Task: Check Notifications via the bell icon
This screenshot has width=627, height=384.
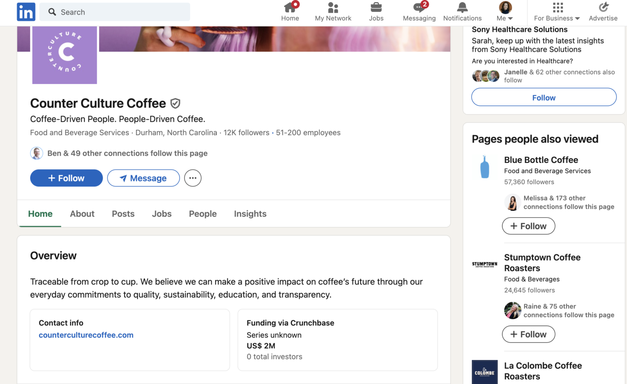Action: coord(462,7)
